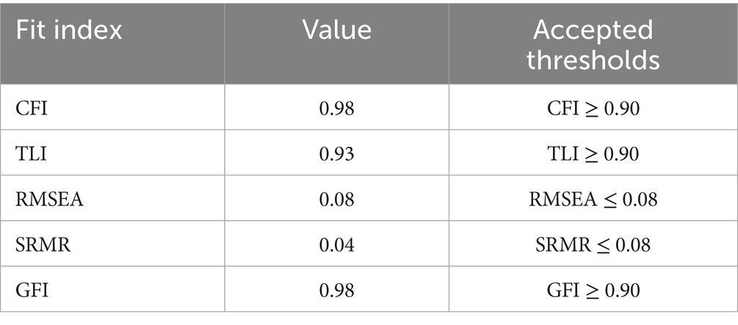The image size is (738, 325).
Task: Select the 'RMSEA ≤ 0.08' threshold cell
Action: [x=593, y=200]
